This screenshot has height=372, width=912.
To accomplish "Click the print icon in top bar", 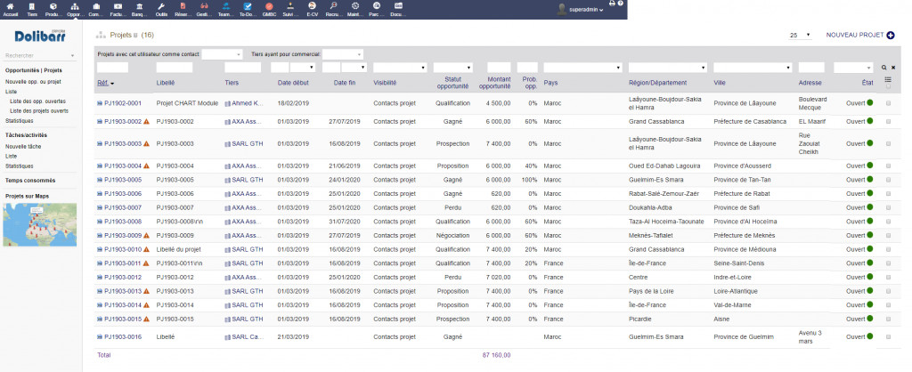I will pyautogui.click(x=611, y=4).
